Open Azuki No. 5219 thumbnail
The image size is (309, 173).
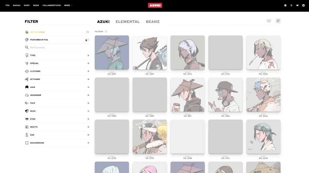(112, 53)
